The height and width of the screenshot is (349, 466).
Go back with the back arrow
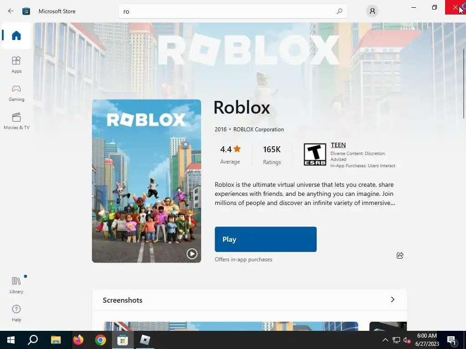coord(11,11)
